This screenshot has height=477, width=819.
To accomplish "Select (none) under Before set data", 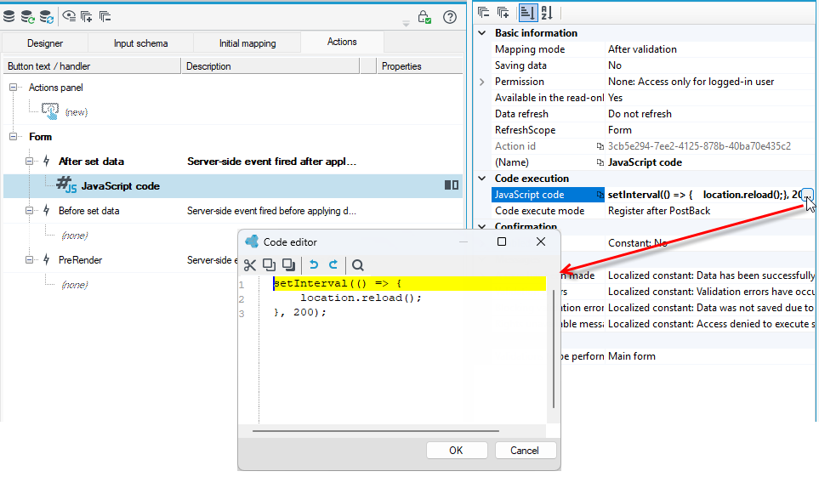I will [x=75, y=236].
